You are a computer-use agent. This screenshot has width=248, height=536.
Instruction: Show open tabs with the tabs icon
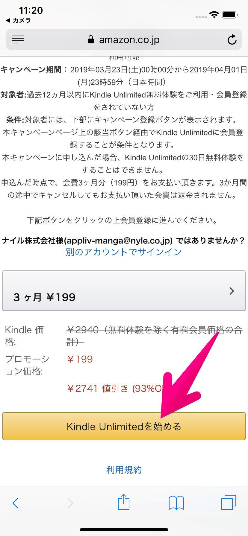tap(229, 502)
